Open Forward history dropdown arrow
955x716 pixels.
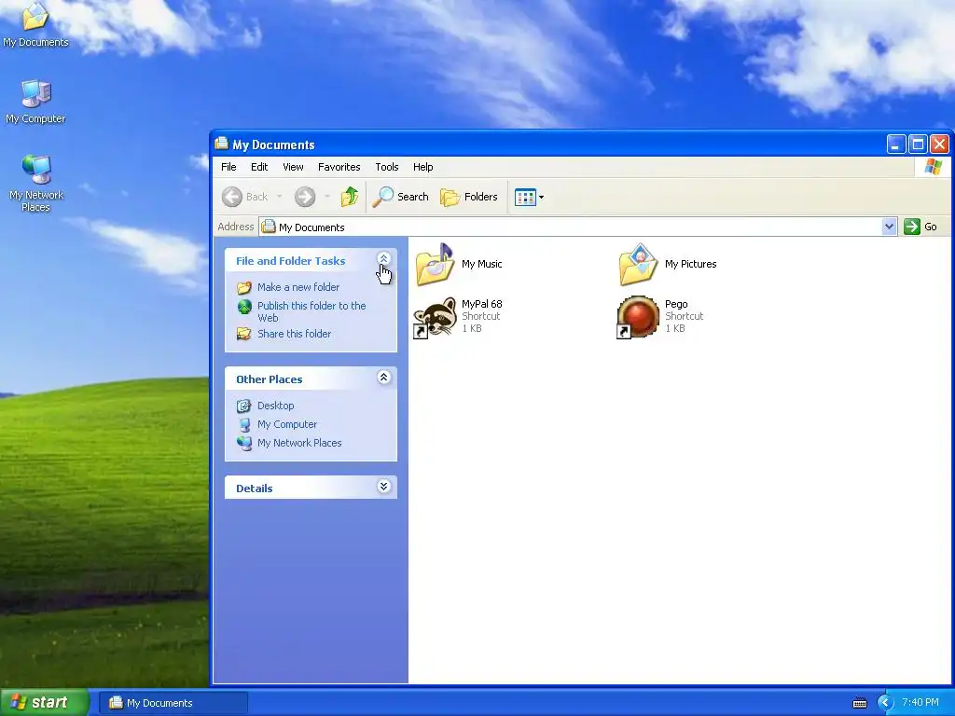[x=327, y=197]
